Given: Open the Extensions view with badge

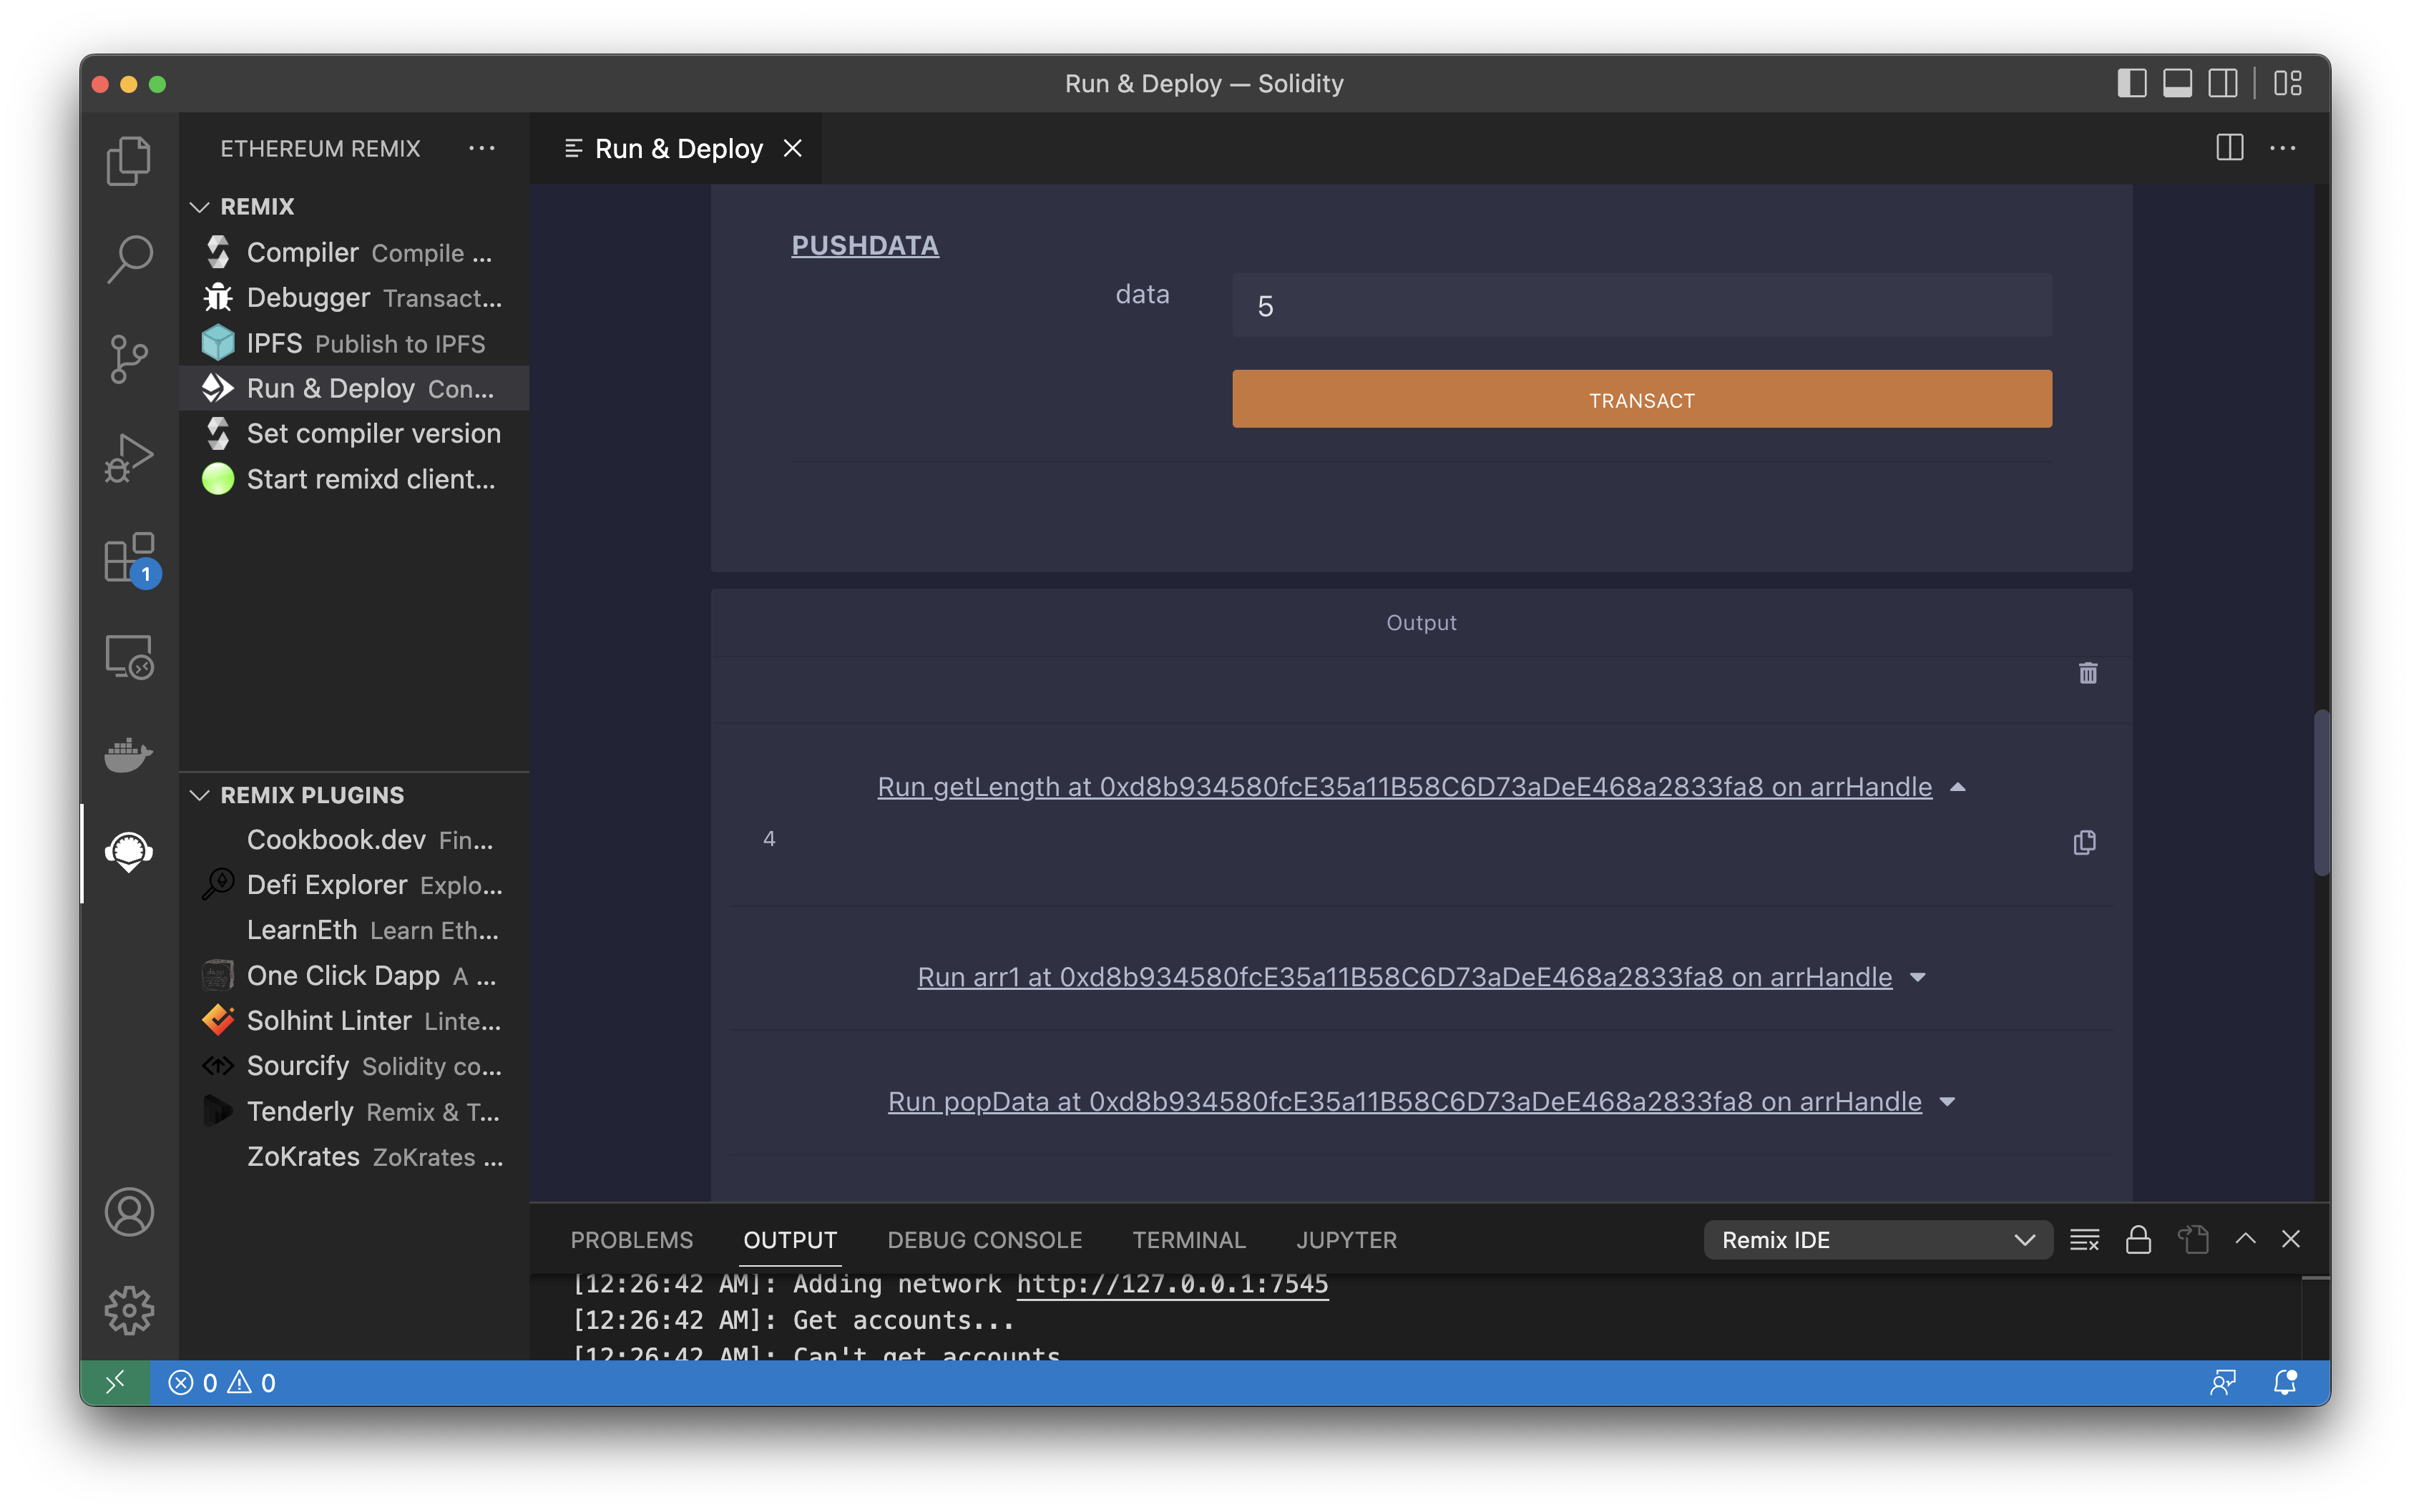Looking at the screenshot, I should coord(128,557).
